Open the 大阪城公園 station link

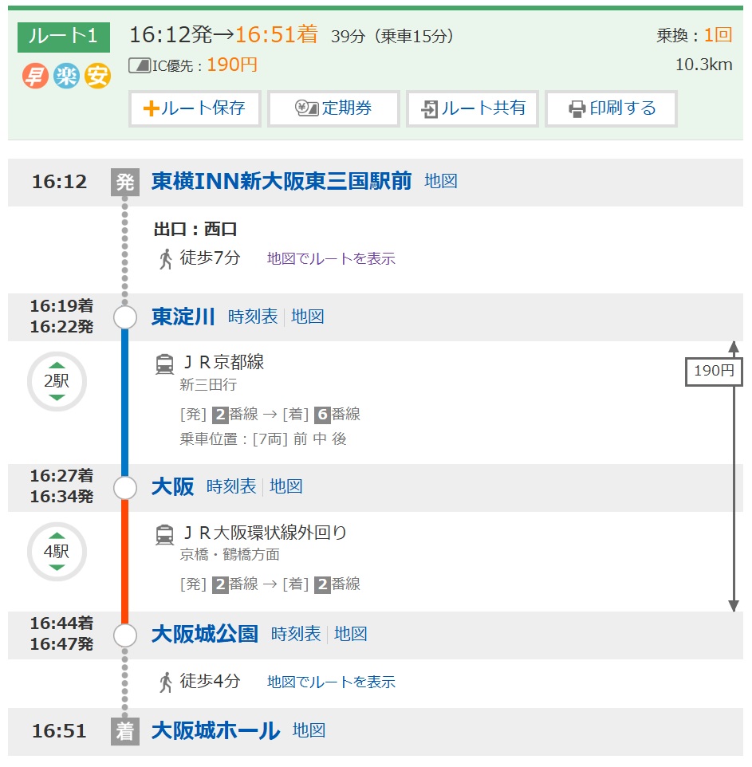click(x=205, y=635)
